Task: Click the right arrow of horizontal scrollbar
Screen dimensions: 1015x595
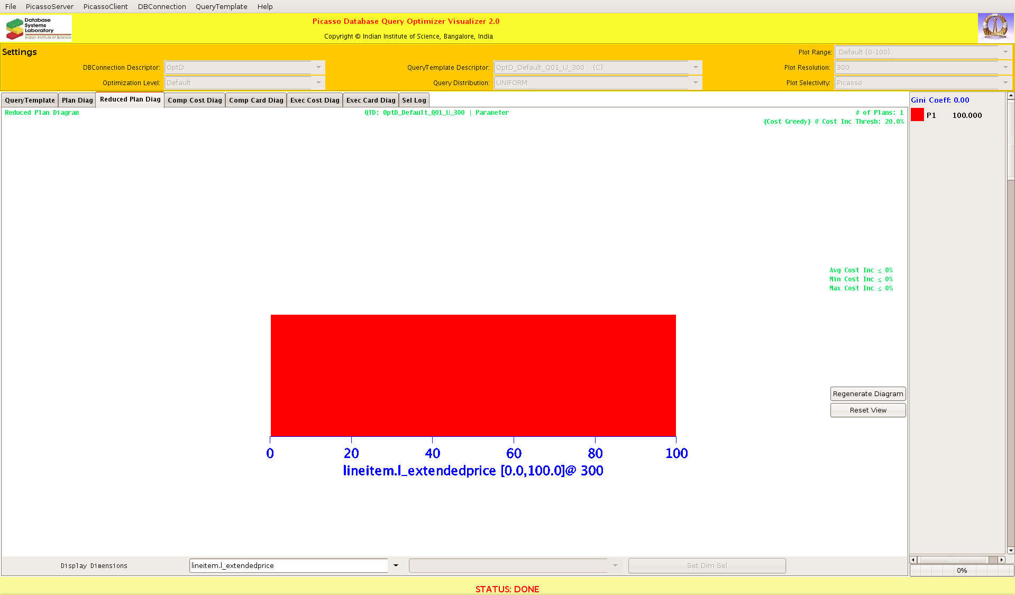Action: 1001,560
